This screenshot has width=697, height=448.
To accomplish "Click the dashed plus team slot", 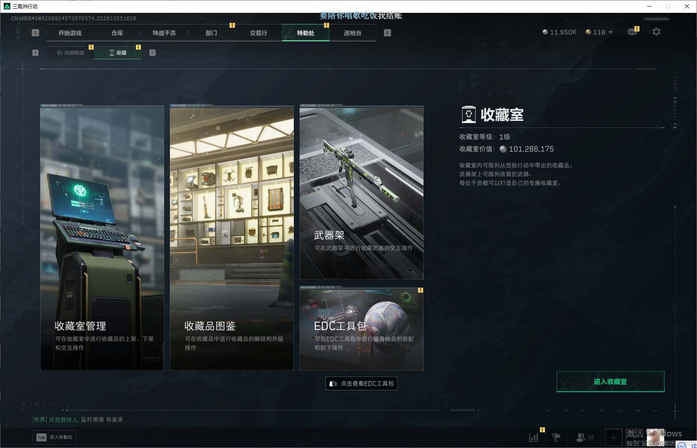I will 613,437.
